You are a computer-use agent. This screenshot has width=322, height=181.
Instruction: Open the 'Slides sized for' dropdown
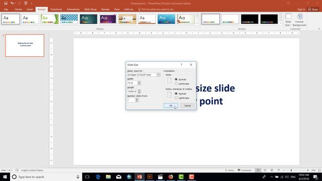(158, 75)
